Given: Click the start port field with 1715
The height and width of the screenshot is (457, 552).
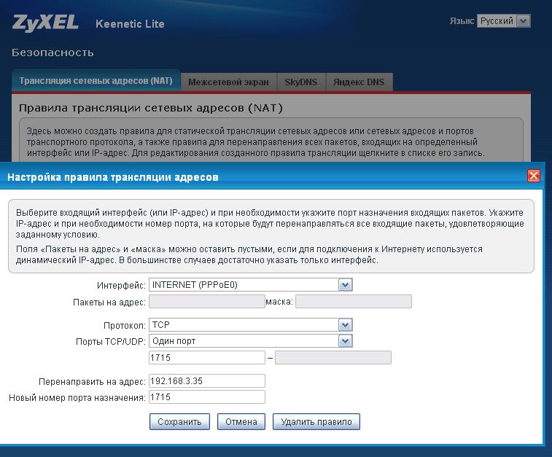Looking at the screenshot, I should tap(206, 357).
